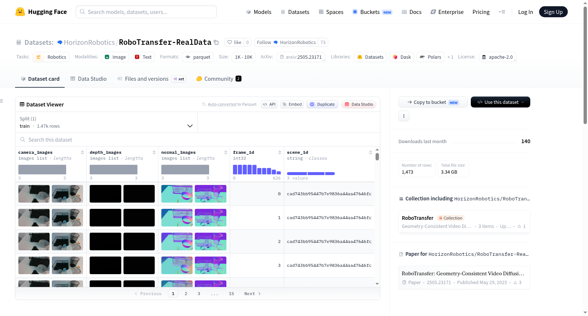The height and width of the screenshot is (316, 588).
Task: Open Docs in top navigation
Action: (412, 12)
